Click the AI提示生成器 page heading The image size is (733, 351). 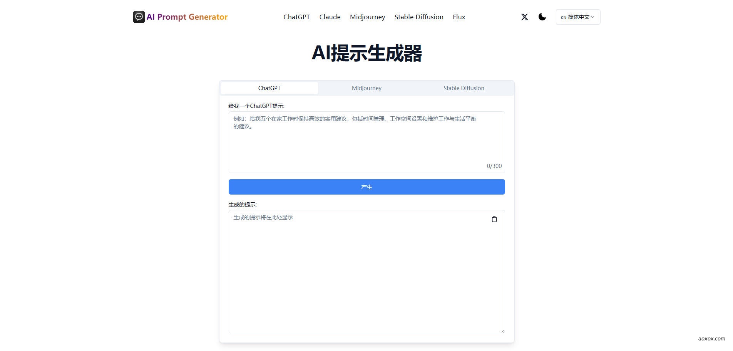366,53
